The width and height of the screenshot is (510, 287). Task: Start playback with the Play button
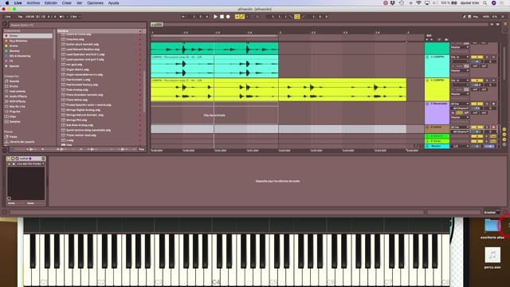(x=215, y=17)
